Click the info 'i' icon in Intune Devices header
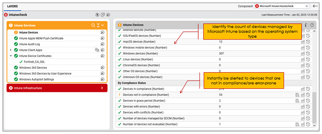 pyautogui.click(x=306, y=25)
